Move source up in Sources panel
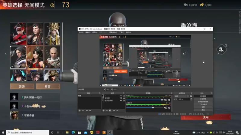The width and height of the screenshot is (241, 135). 114,110
